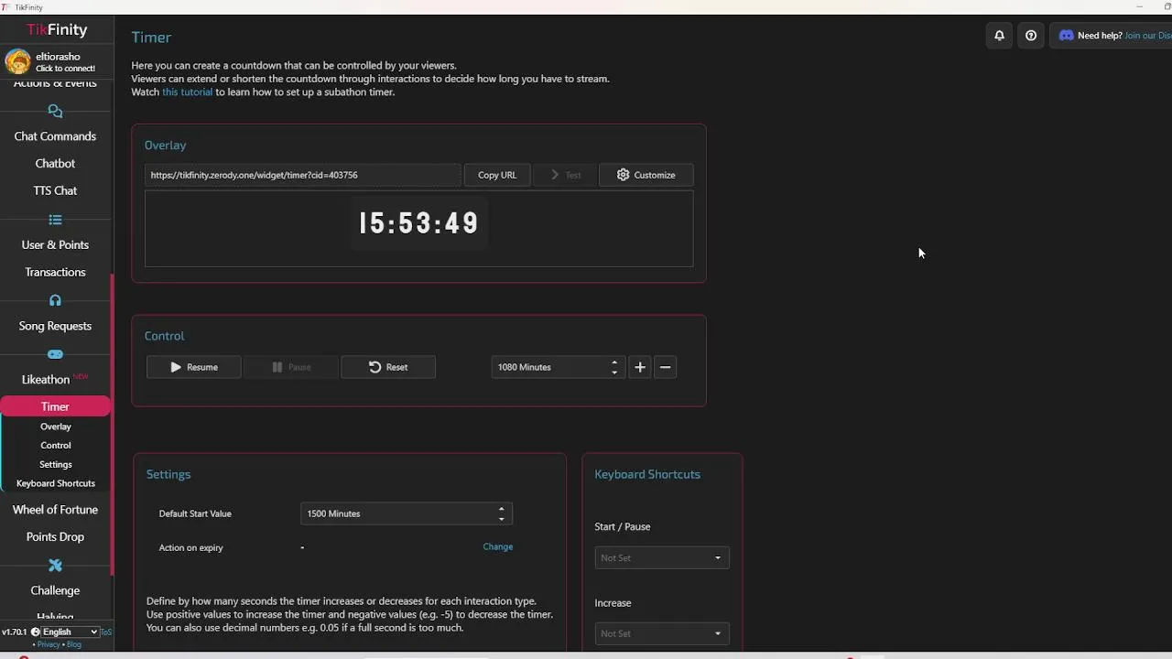
Task: Click the chat bubbles sidebar icon
Action: pyautogui.click(x=55, y=112)
